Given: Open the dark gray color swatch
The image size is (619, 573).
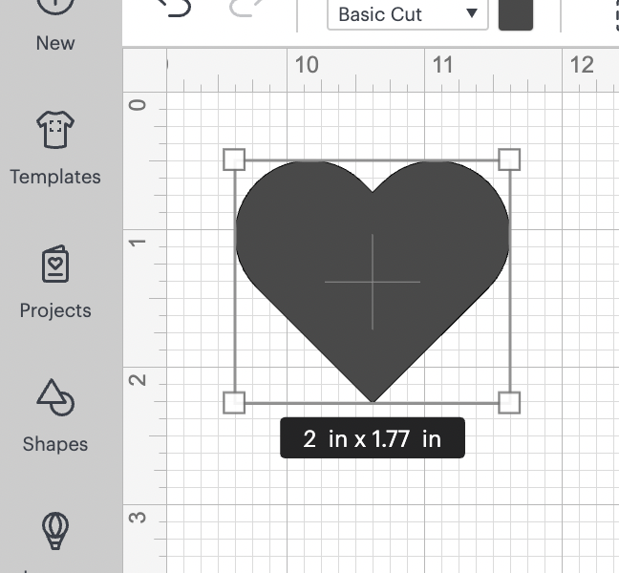Looking at the screenshot, I should click(x=516, y=13).
